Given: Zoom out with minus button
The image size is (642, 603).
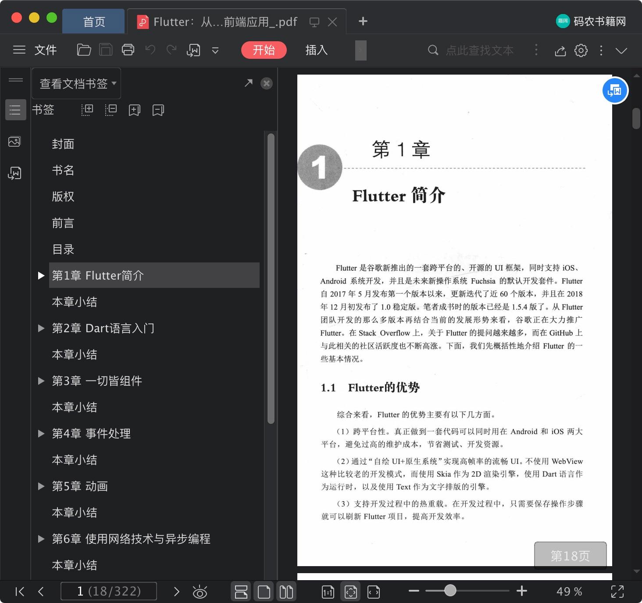Looking at the screenshot, I should [414, 591].
